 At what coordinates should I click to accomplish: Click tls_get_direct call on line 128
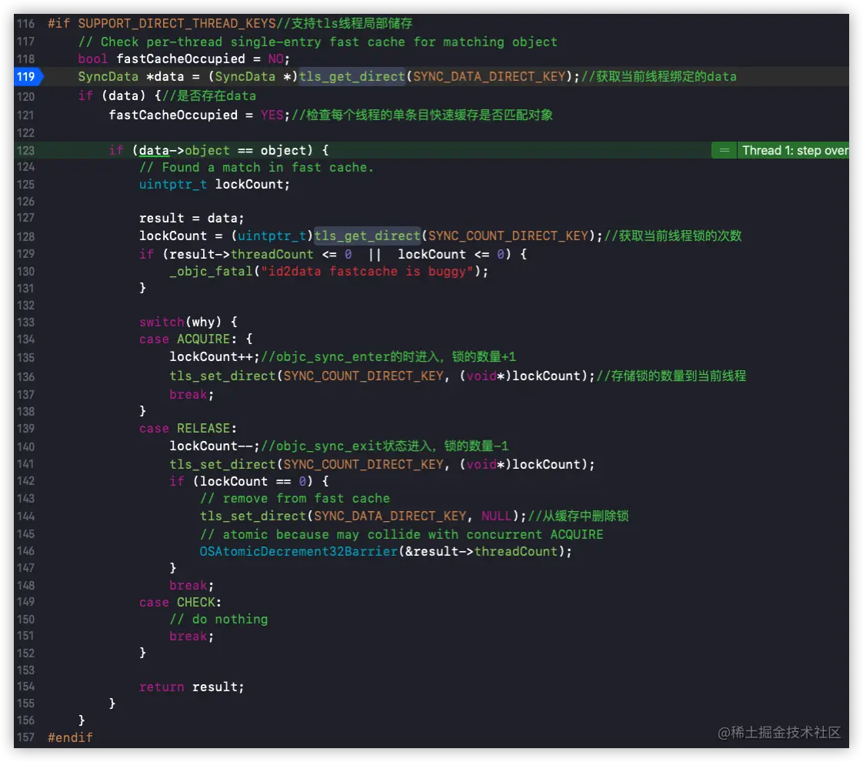(367, 236)
